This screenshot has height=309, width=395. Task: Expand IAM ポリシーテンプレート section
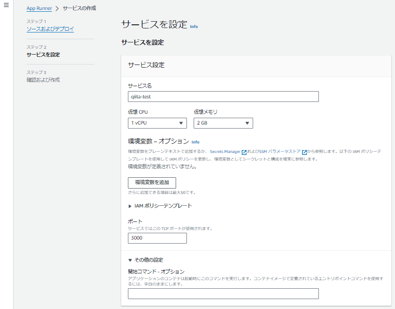[x=160, y=206]
